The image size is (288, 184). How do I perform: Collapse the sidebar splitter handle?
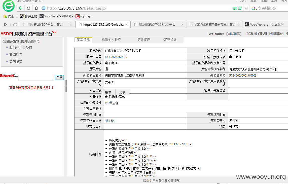point(66,86)
